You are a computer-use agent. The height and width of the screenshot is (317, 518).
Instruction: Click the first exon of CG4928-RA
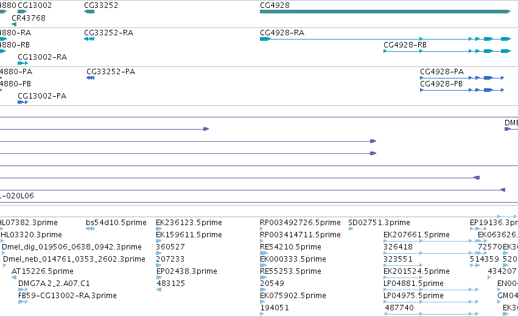[x=265, y=39]
